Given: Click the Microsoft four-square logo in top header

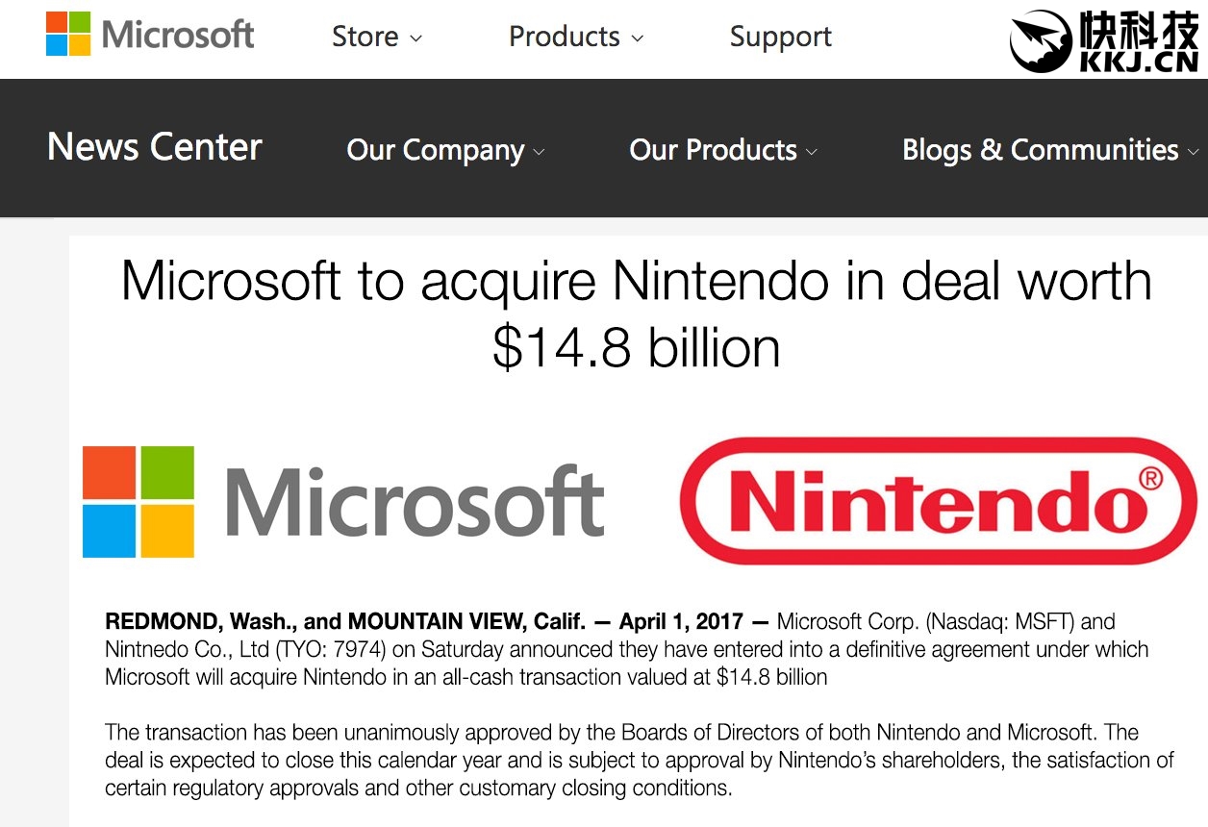Looking at the screenshot, I should 68,34.
